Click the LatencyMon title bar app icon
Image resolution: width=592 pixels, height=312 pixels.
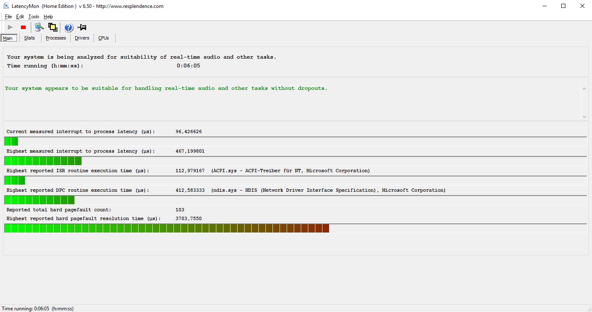(6, 6)
